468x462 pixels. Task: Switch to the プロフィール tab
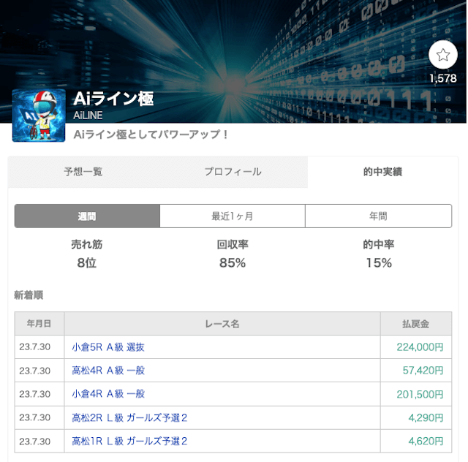tap(233, 172)
